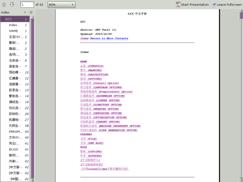243x182 pixels.
Task: Select sidebar entry 代码生... on page 38
Action: (15, 126)
